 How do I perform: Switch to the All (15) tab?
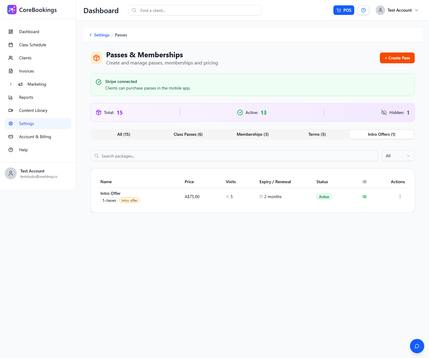coord(124,134)
